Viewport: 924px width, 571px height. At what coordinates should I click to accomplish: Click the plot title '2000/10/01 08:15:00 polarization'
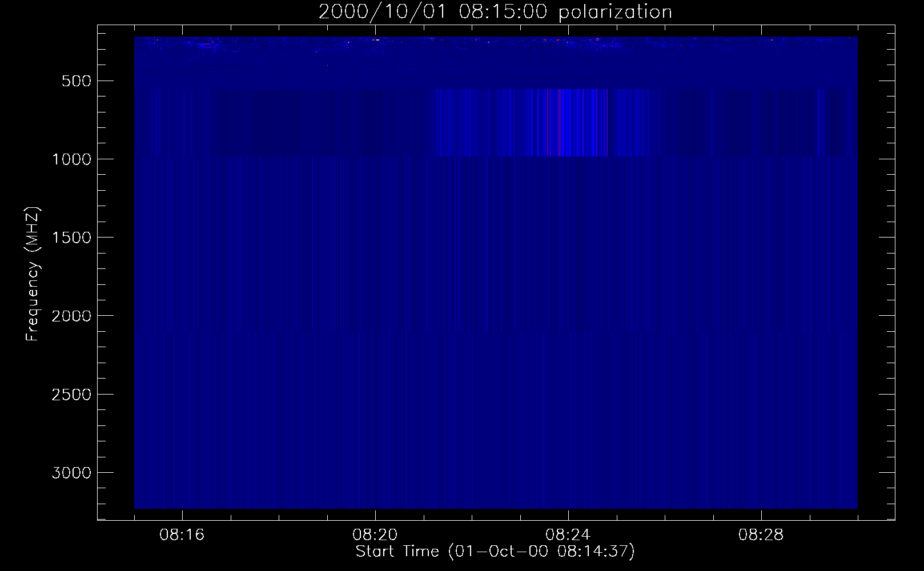[x=495, y=11]
